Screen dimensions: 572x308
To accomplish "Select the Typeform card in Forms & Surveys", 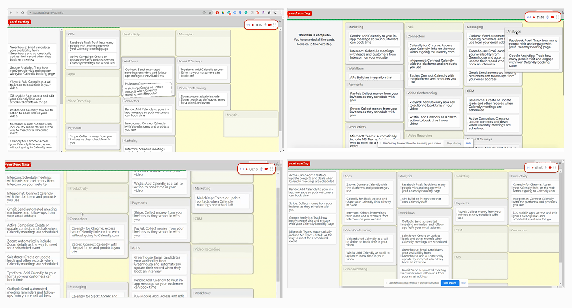I will (203, 73).
